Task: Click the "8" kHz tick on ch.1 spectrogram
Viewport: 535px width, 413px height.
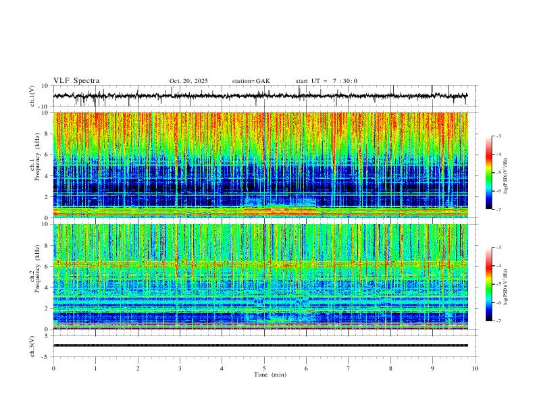Action: point(47,134)
